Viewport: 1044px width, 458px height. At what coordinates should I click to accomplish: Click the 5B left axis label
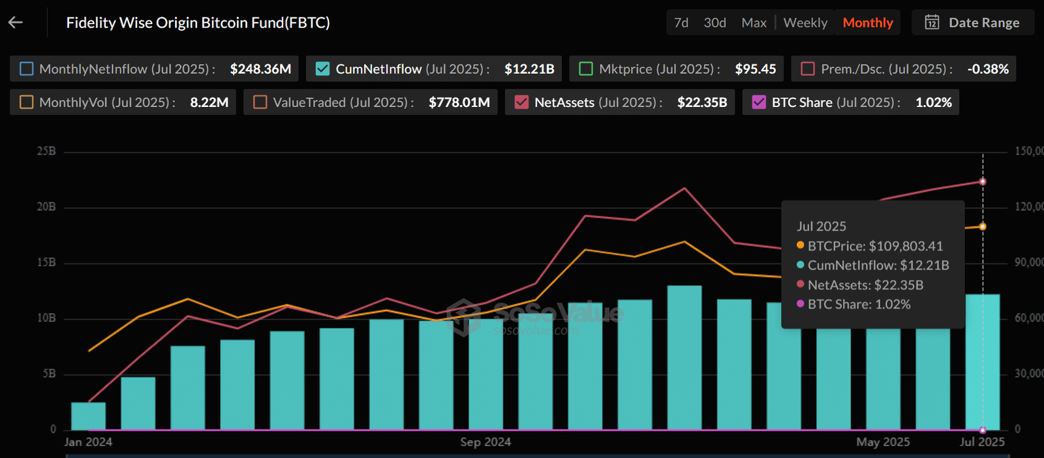click(50, 374)
